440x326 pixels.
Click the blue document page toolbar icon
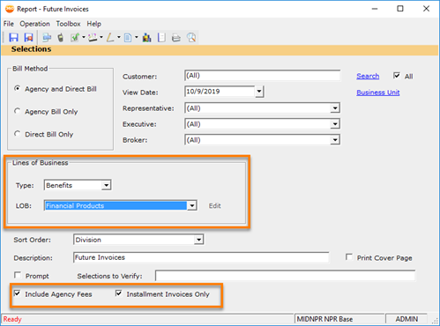click(128, 38)
